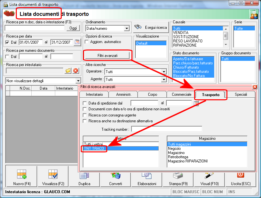The width and height of the screenshot is (261, 198).
Task: Switch to the Speciali tab
Action: (x=241, y=94)
